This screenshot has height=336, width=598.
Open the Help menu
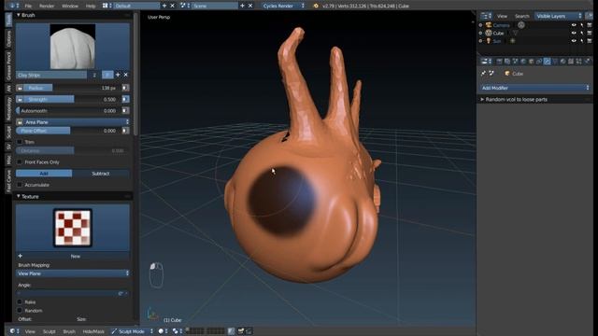pos(91,7)
